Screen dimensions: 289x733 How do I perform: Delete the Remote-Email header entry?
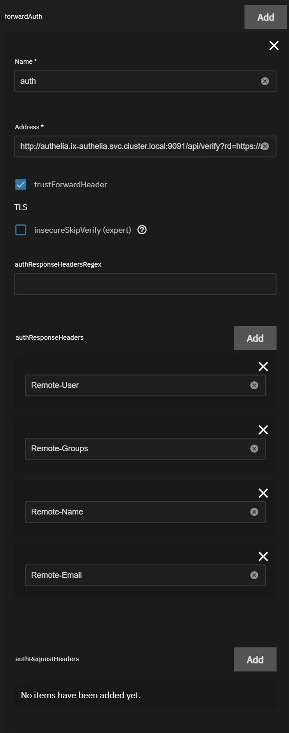point(263,556)
